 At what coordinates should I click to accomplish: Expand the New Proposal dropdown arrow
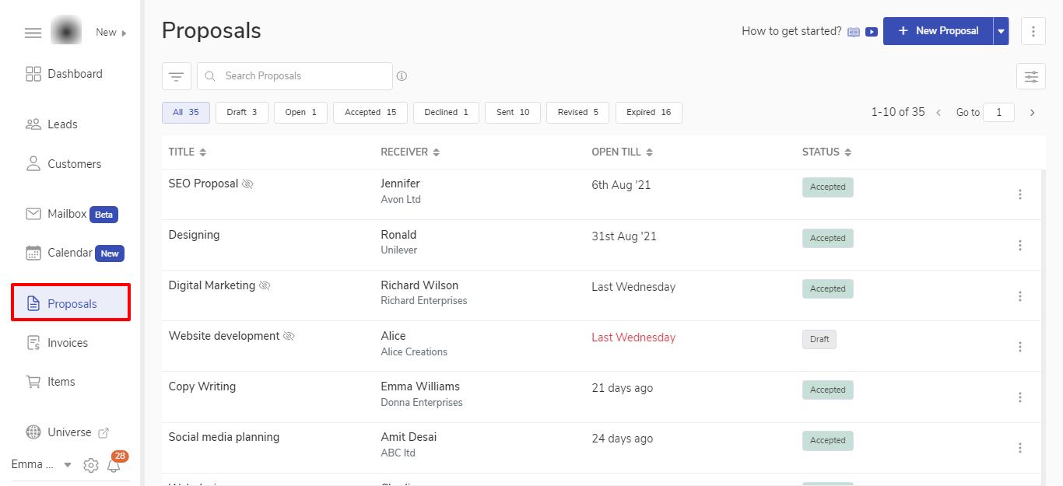(1001, 32)
